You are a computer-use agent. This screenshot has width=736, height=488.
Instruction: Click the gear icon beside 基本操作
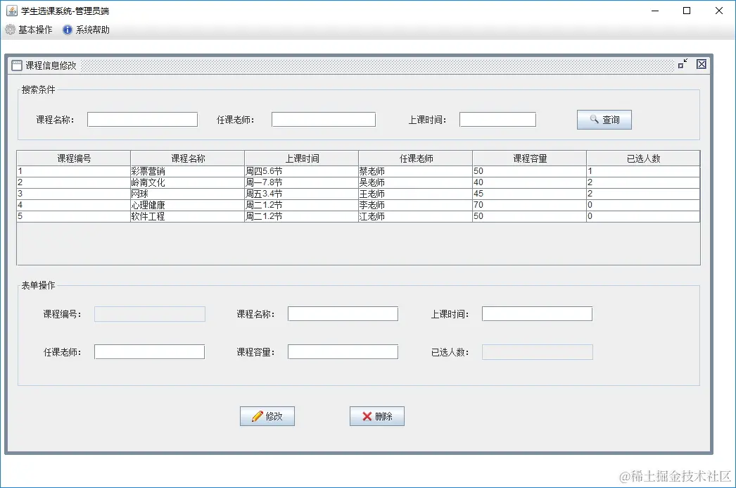pyautogui.click(x=11, y=30)
